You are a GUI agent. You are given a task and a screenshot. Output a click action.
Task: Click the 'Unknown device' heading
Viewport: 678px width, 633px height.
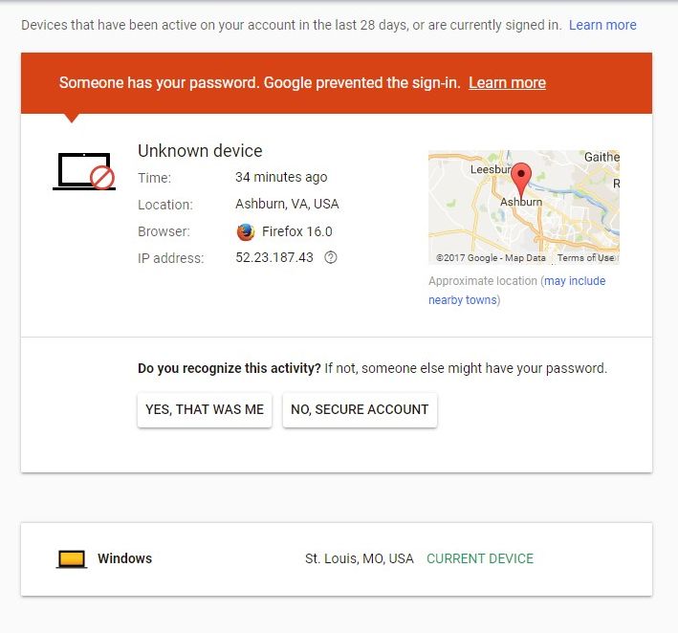point(200,151)
